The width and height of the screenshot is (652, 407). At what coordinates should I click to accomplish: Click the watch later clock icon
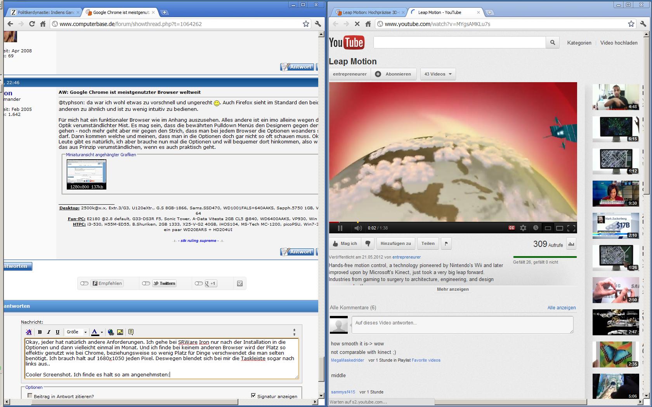point(536,228)
